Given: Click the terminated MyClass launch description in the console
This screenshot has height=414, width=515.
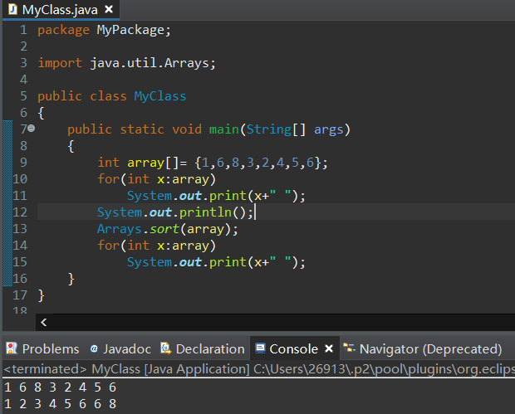Looking at the screenshot, I should click(259, 369).
